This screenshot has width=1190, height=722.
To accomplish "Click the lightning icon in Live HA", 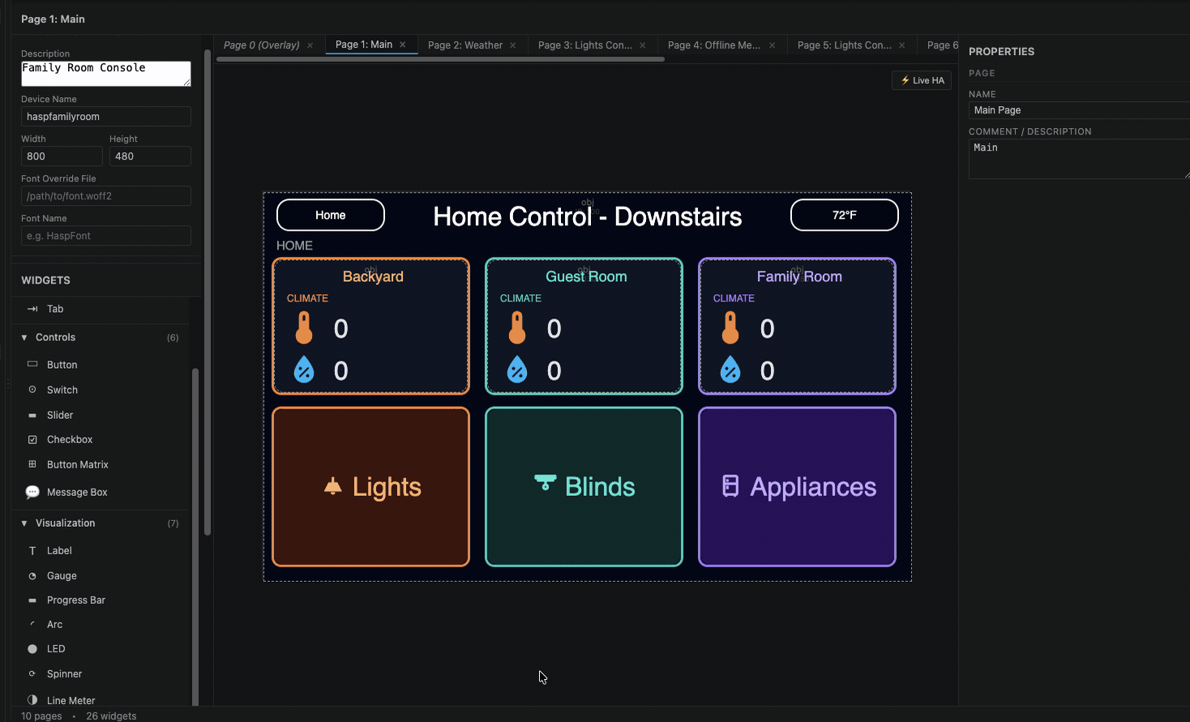I will coord(905,80).
